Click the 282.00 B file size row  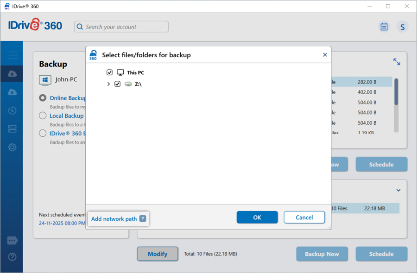click(x=362, y=82)
